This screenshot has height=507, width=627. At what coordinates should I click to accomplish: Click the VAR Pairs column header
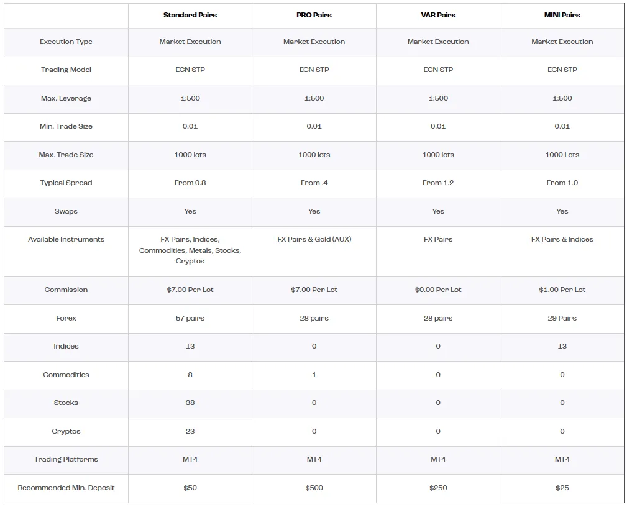tap(438, 15)
